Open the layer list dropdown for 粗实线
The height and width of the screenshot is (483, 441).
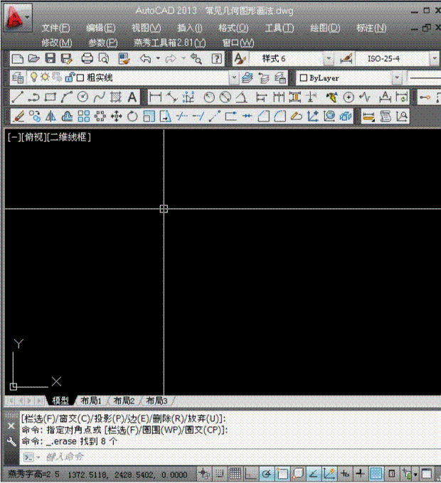pos(234,78)
